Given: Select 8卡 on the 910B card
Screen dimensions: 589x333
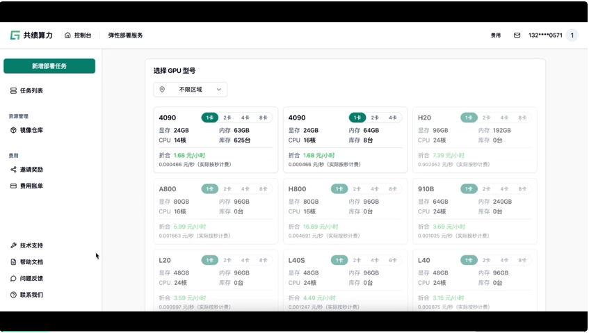Looking at the screenshot, I should click(522, 189).
